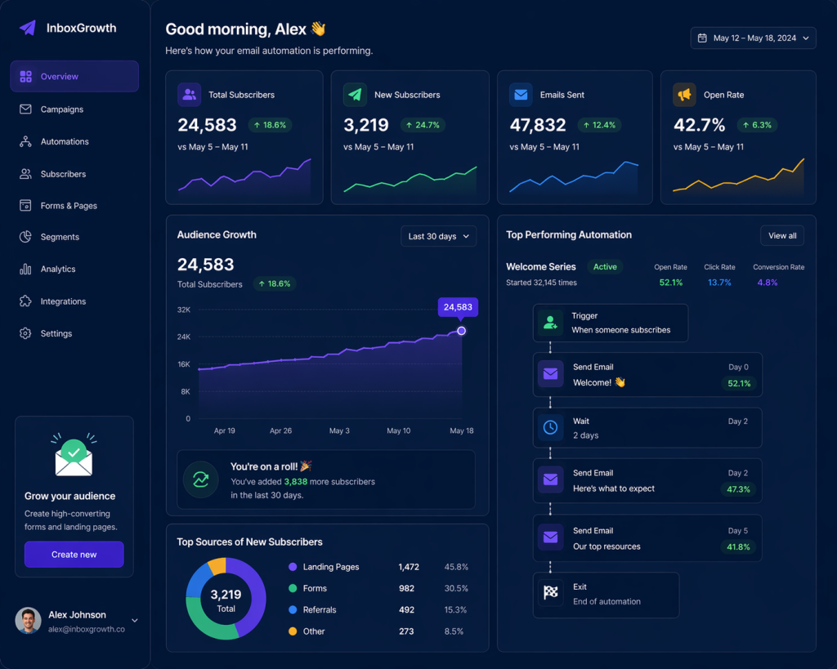This screenshot has height=669, width=837.
Task: Click the Trigger step user icon
Action: click(x=551, y=323)
